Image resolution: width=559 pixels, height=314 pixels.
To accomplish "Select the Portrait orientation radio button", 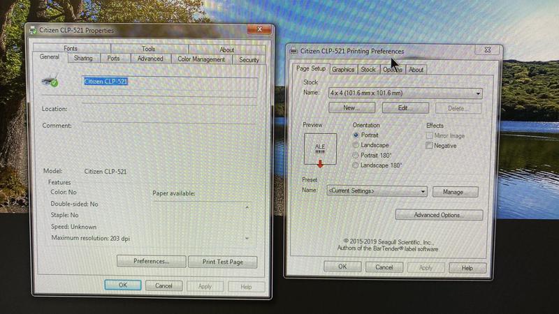I will coord(356,135).
